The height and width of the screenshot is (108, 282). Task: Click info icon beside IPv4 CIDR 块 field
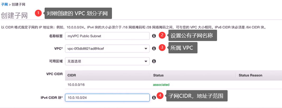(154, 97)
